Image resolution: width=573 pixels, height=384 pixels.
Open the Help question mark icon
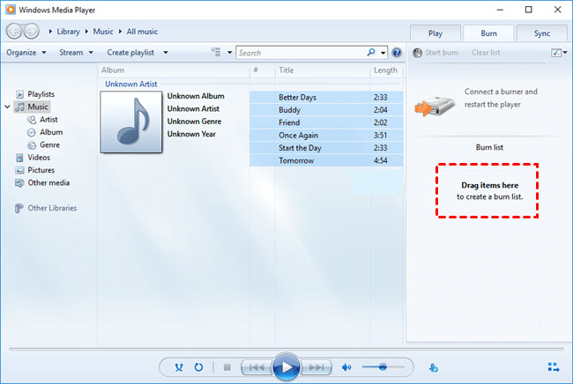397,53
